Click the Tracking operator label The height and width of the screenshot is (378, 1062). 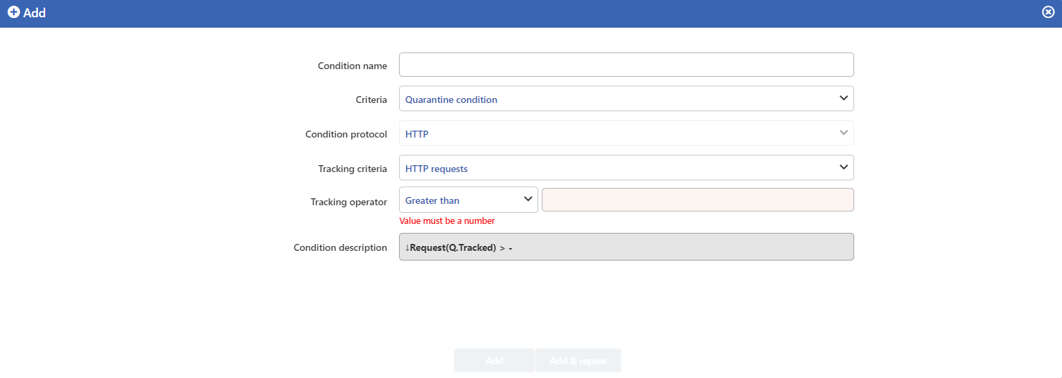349,202
